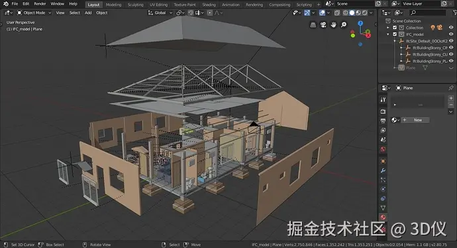Select IfcSite_Default item in outliner
Screen dimensions: 457x248
pos(427,41)
